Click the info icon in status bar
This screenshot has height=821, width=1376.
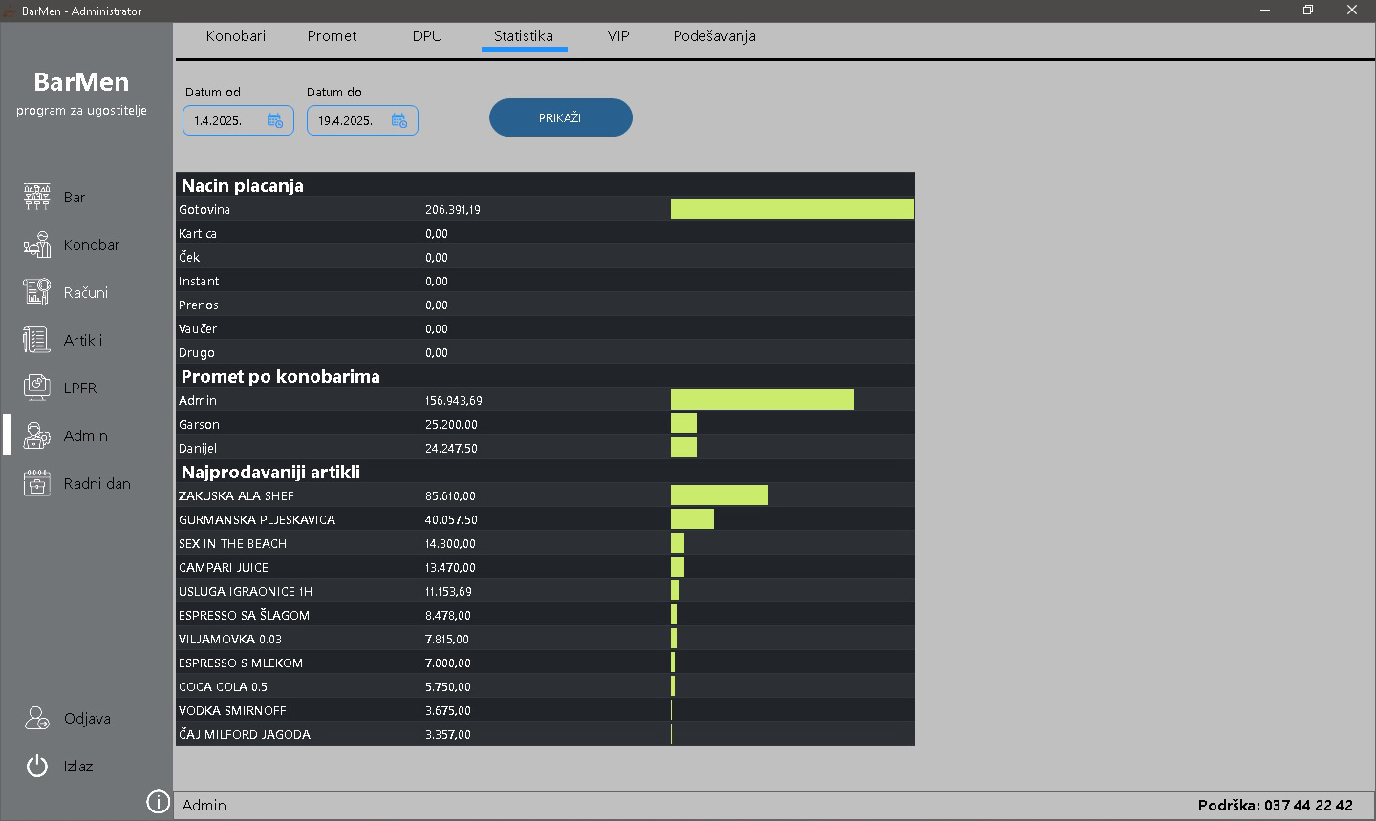[158, 802]
